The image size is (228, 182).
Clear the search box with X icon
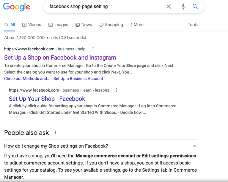169,7
